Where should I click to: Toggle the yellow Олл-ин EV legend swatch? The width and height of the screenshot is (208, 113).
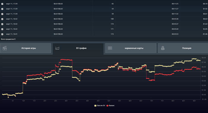tap(95, 106)
